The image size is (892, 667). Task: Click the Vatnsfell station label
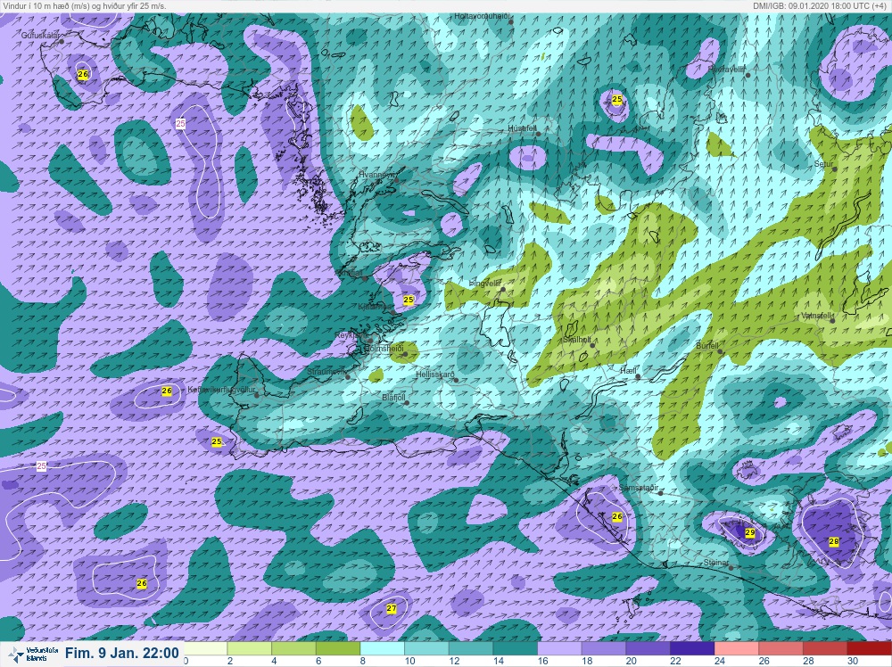point(817,316)
